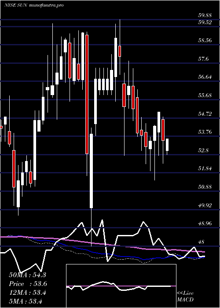Select the 50.88 price level label
Screen dimensions: 220x308
click(x=205, y=187)
